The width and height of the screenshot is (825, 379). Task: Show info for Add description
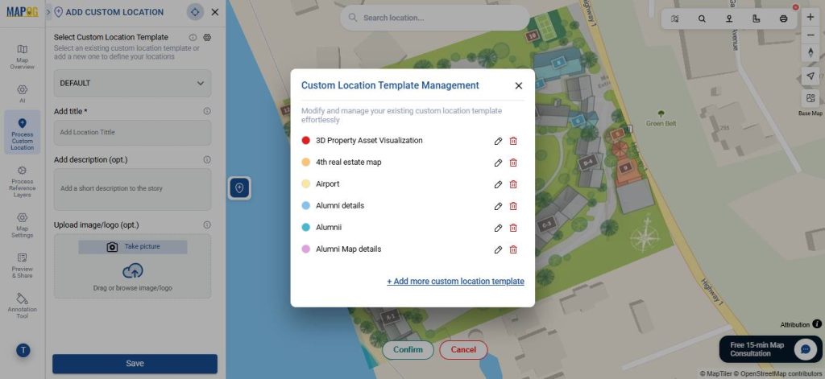click(207, 160)
